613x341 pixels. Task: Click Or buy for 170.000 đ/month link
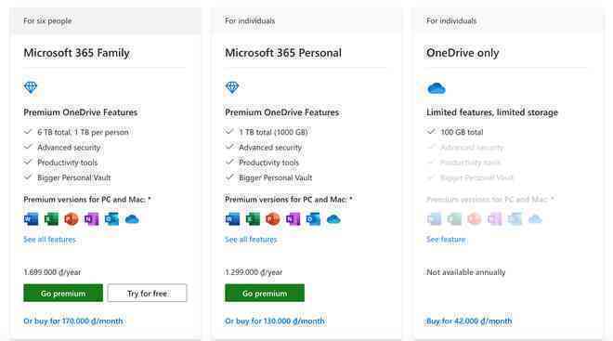click(x=73, y=321)
